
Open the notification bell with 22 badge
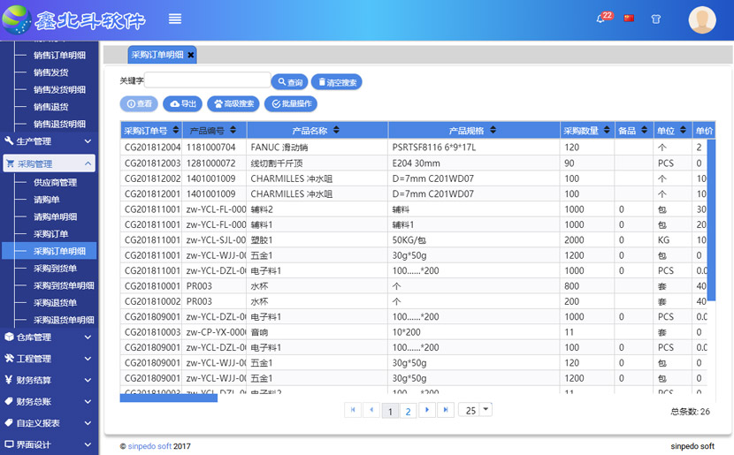pos(601,19)
